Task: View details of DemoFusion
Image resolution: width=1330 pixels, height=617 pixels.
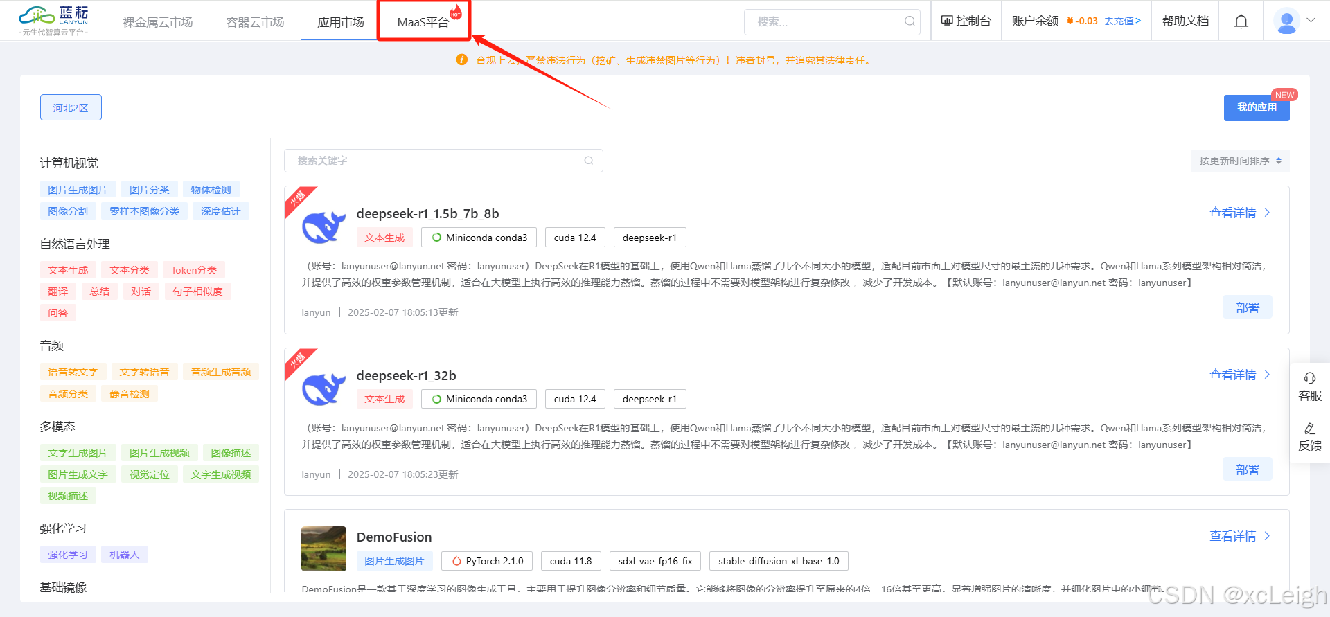Action: pyautogui.click(x=1233, y=536)
